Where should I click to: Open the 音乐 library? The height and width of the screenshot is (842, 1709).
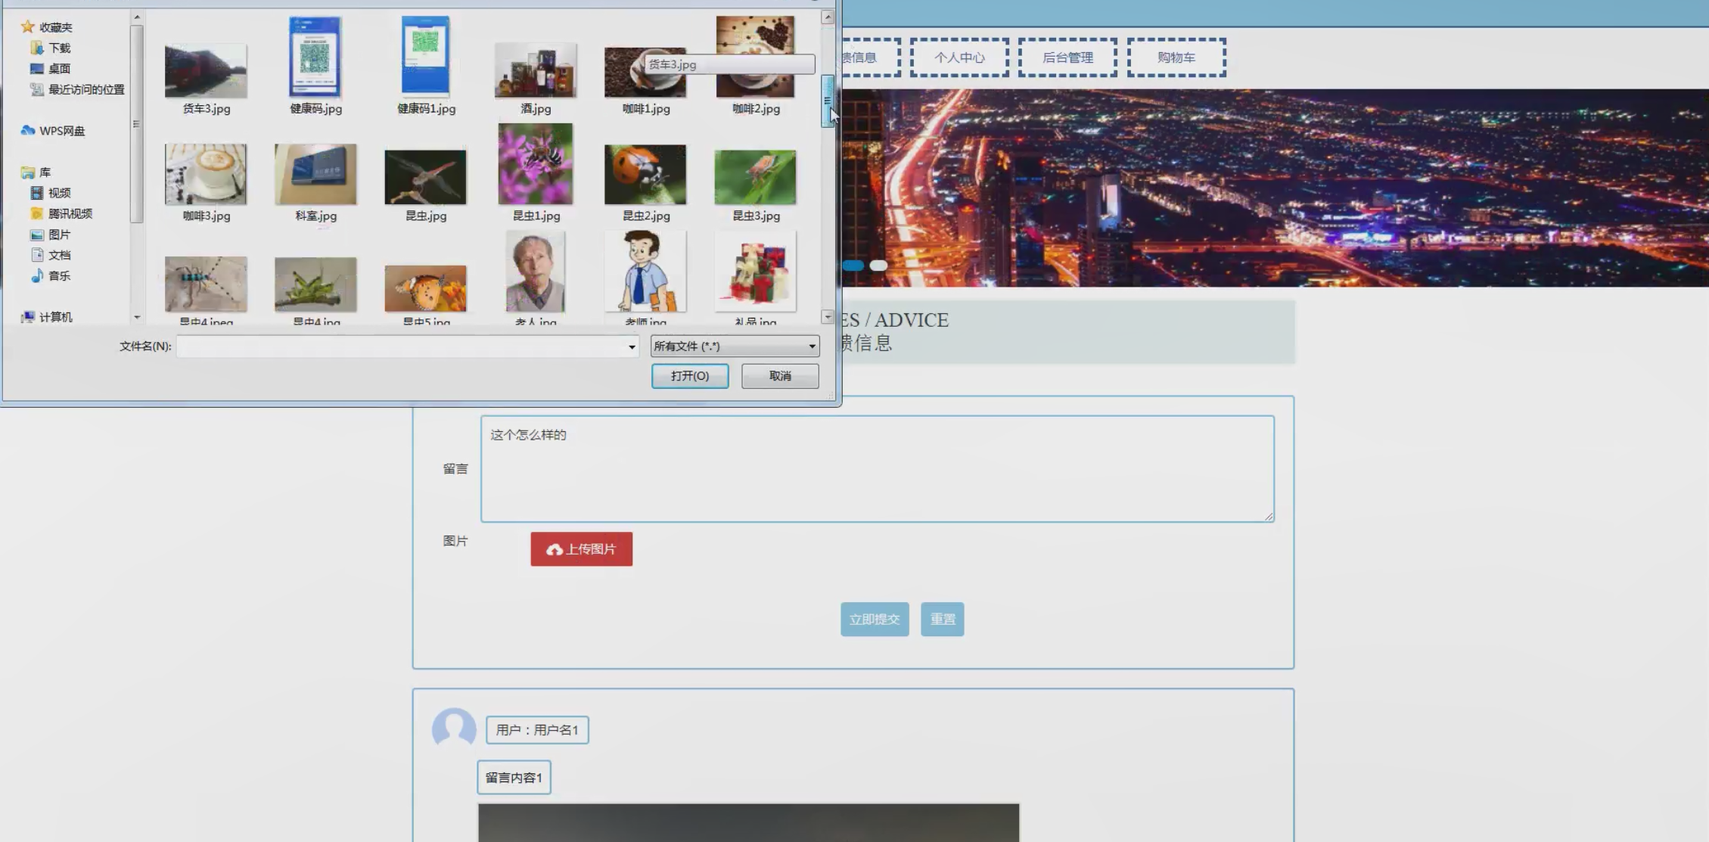(x=58, y=276)
